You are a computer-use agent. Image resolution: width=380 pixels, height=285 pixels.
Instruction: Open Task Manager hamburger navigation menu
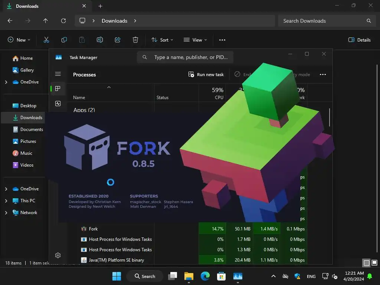(58, 74)
